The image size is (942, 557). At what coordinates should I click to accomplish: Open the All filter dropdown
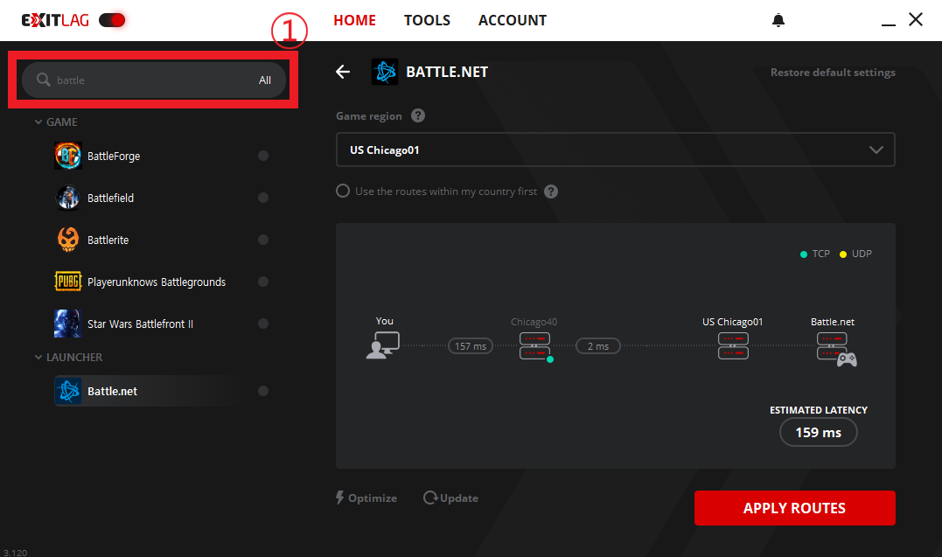click(265, 80)
